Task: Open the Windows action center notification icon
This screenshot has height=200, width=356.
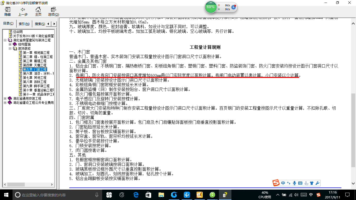Action: pos(347,195)
